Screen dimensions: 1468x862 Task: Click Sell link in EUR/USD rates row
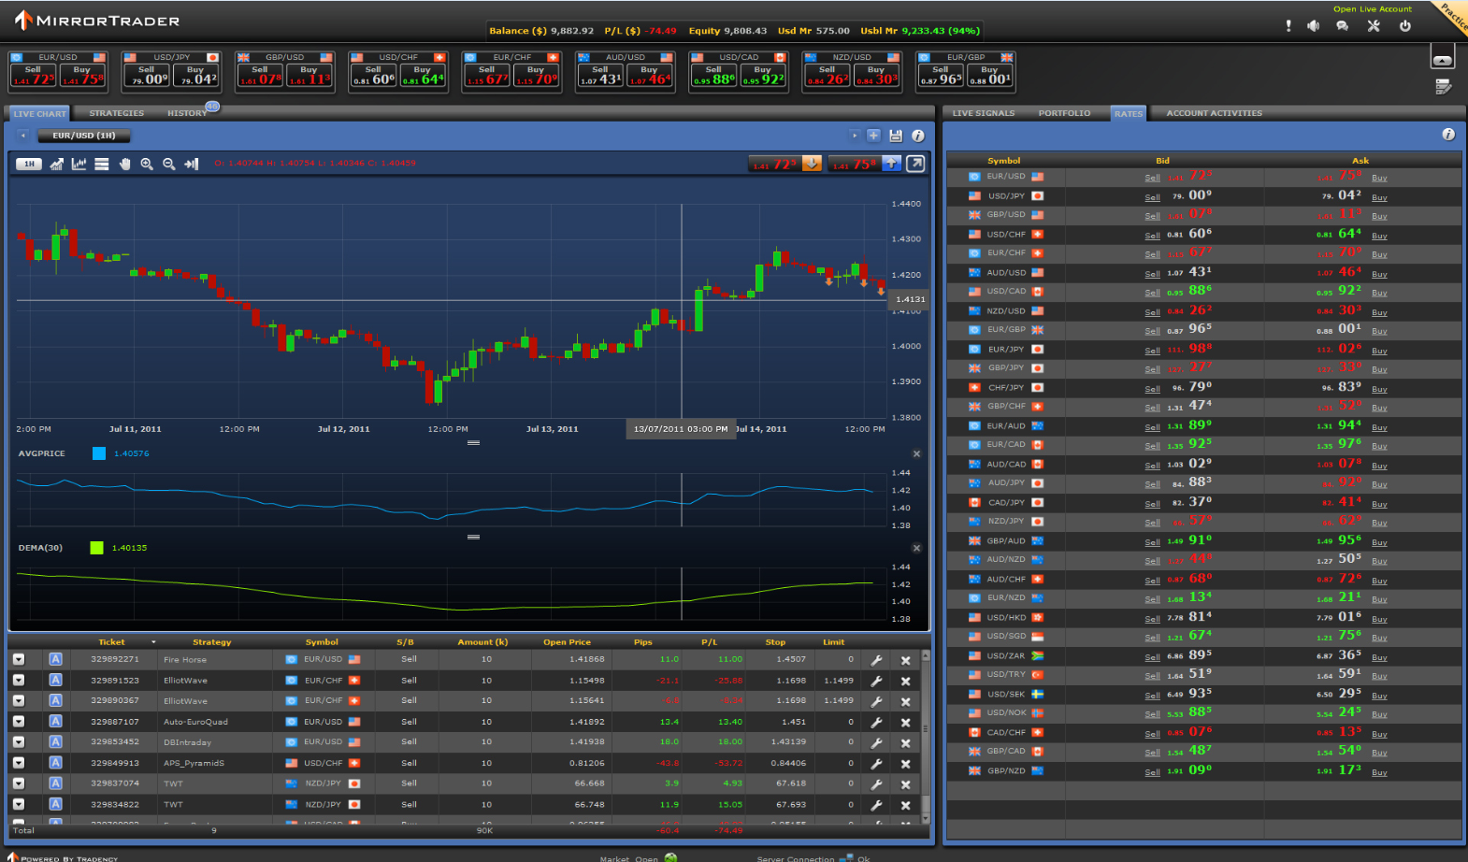click(1152, 178)
